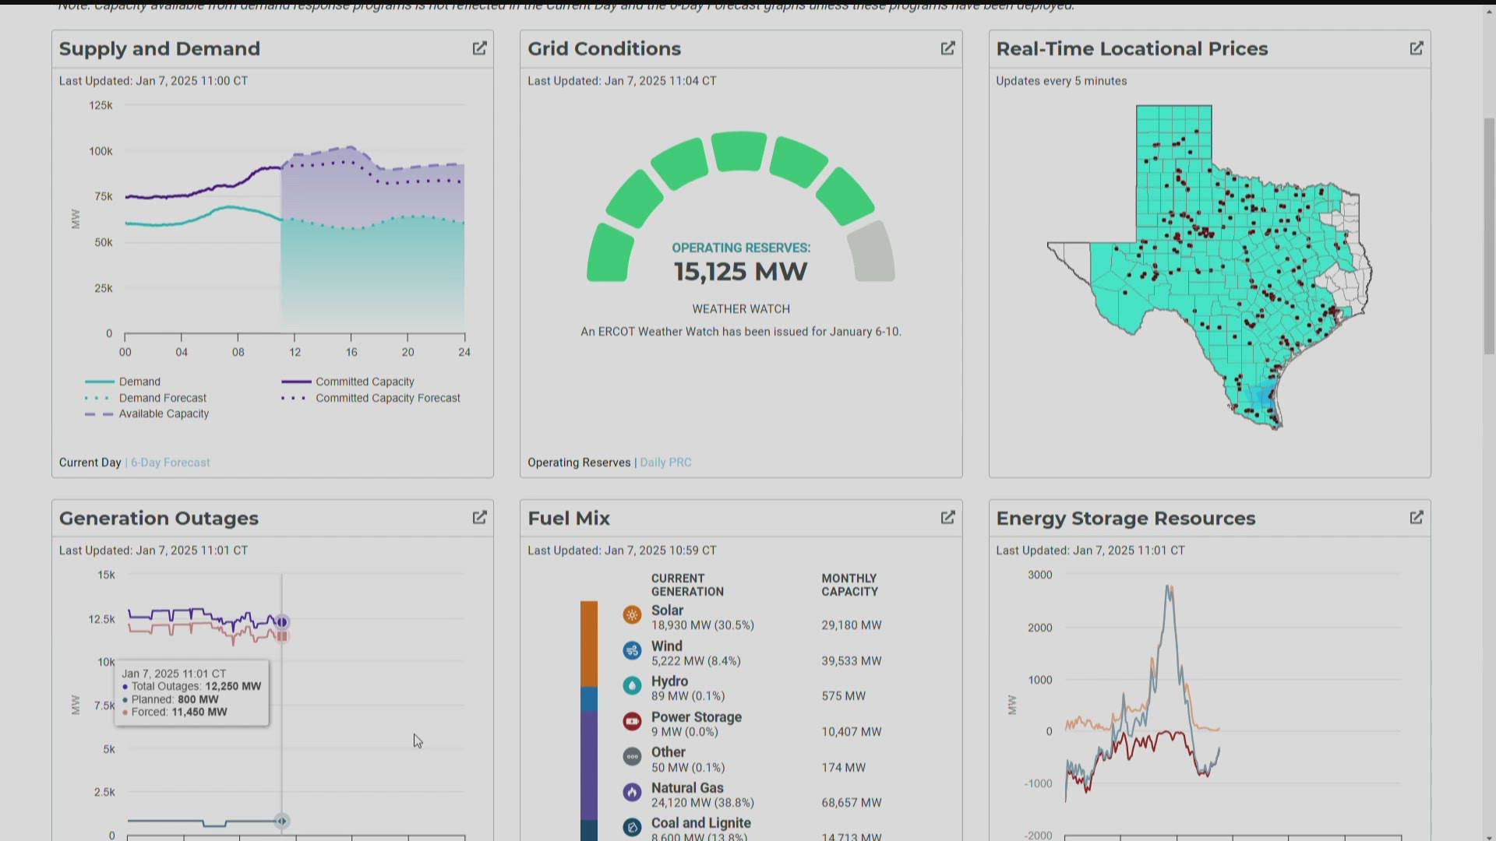Toggle Demand Forecast series in legend
Screen dimensions: 1496x841
tap(146, 398)
